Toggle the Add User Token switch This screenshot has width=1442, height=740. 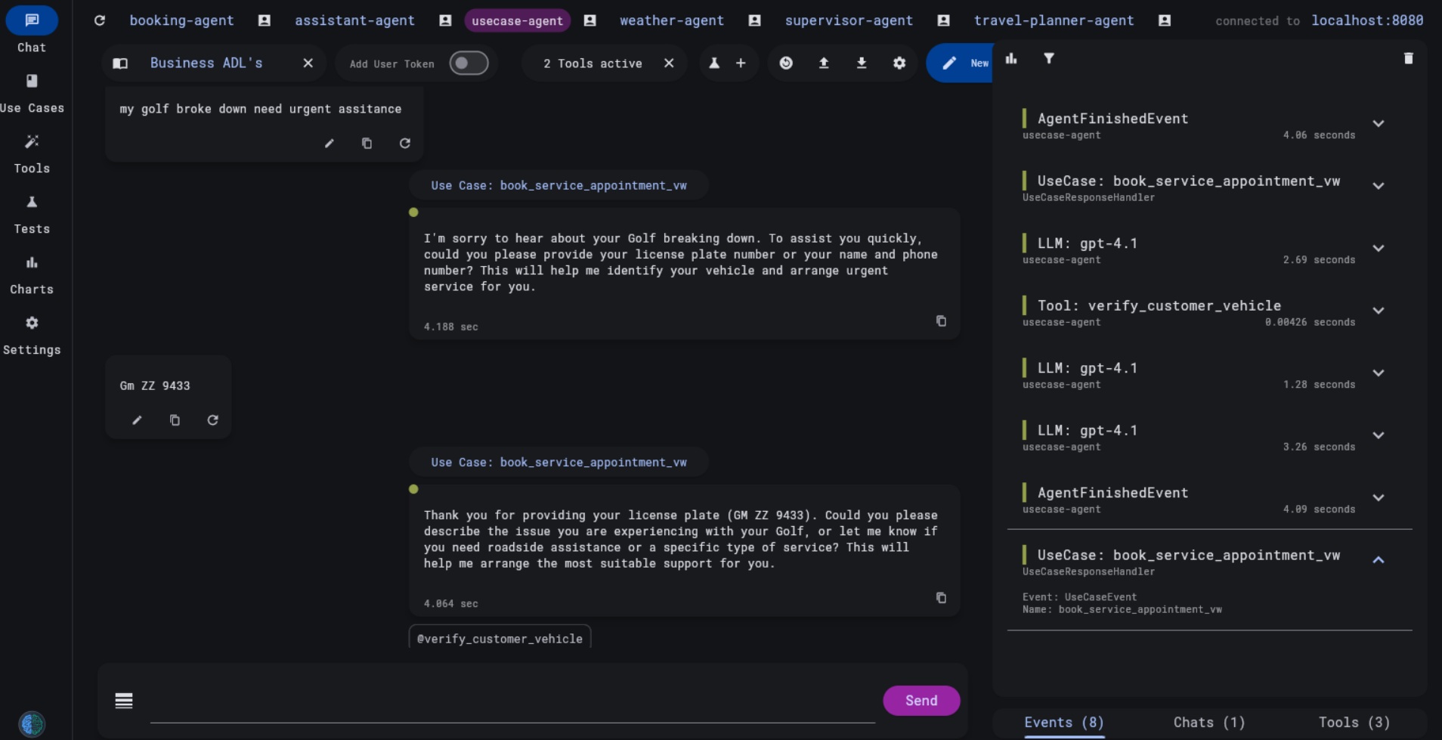(469, 63)
